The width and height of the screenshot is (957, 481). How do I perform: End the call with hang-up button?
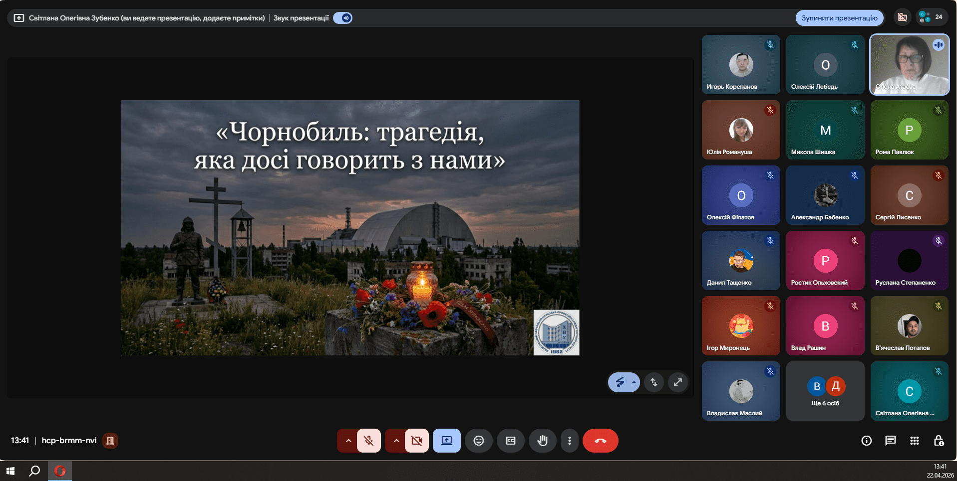click(600, 441)
